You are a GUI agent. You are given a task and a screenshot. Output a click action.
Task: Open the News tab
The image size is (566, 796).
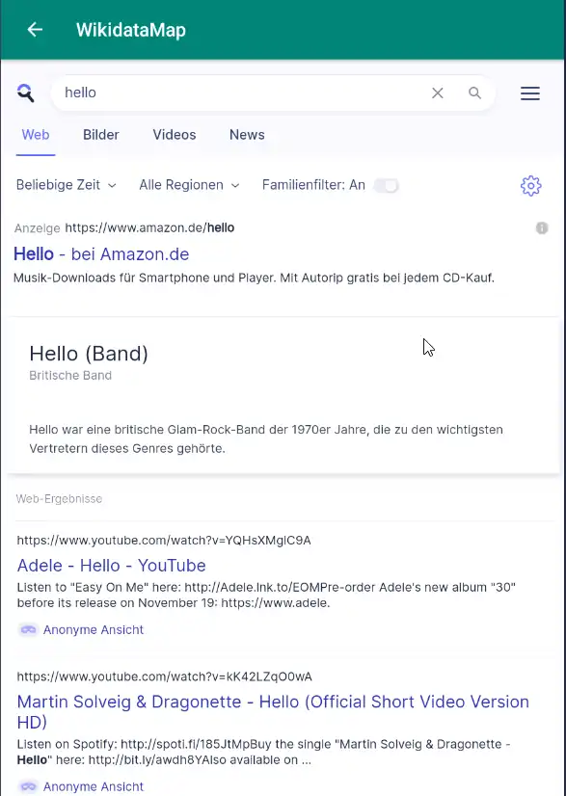click(x=247, y=135)
